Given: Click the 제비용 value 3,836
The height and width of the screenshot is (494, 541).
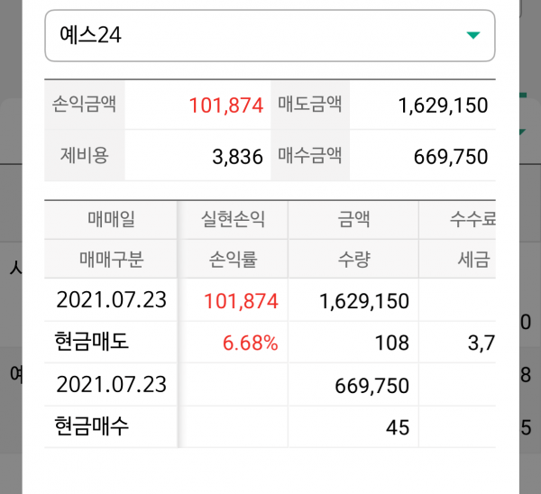Looking at the screenshot, I should point(237,157).
